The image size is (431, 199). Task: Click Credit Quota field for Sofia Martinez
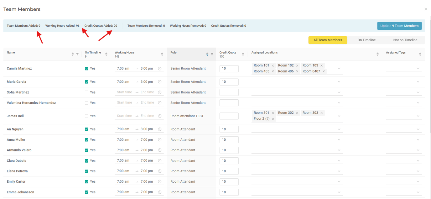(229, 92)
